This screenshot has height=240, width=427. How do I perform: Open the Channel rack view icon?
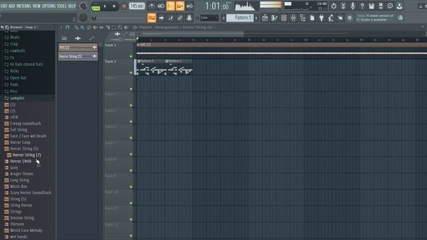[x=284, y=18]
